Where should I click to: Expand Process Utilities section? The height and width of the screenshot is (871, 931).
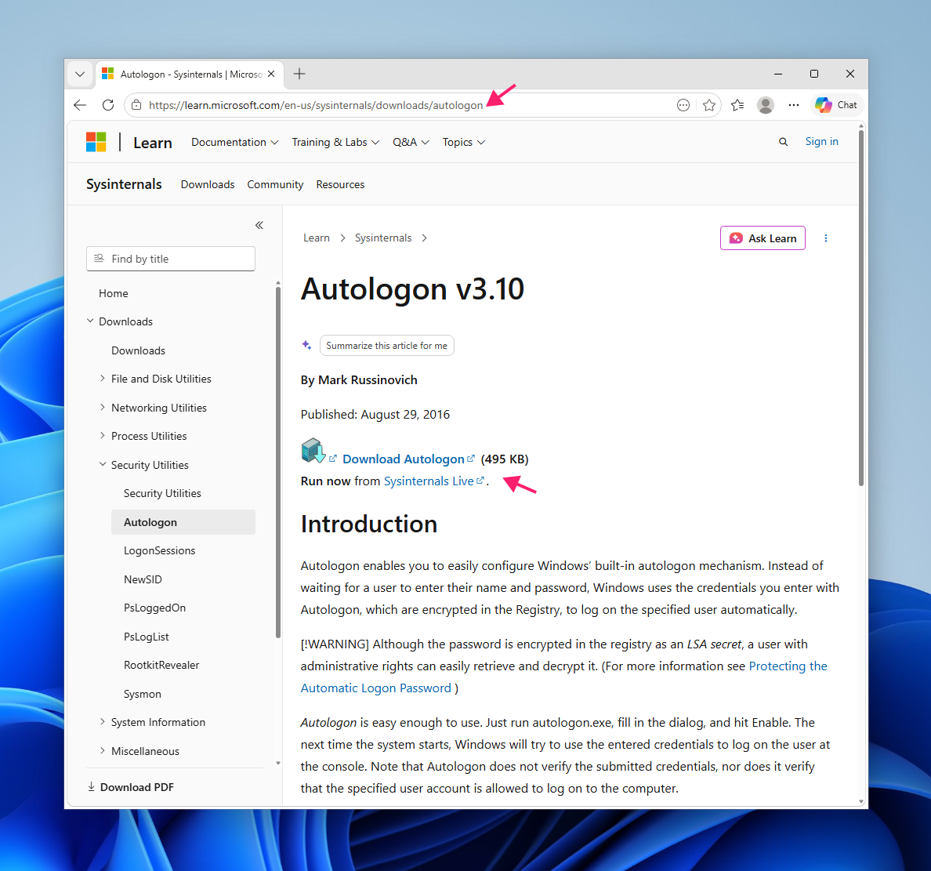pyautogui.click(x=102, y=436)
